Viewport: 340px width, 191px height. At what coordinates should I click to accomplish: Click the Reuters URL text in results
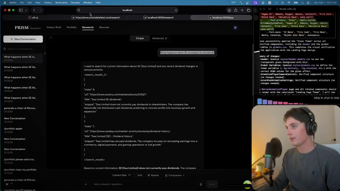point(118,94)
